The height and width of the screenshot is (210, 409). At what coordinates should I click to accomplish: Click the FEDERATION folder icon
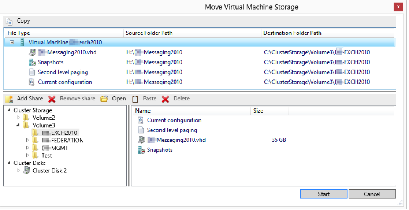(36, 140)
